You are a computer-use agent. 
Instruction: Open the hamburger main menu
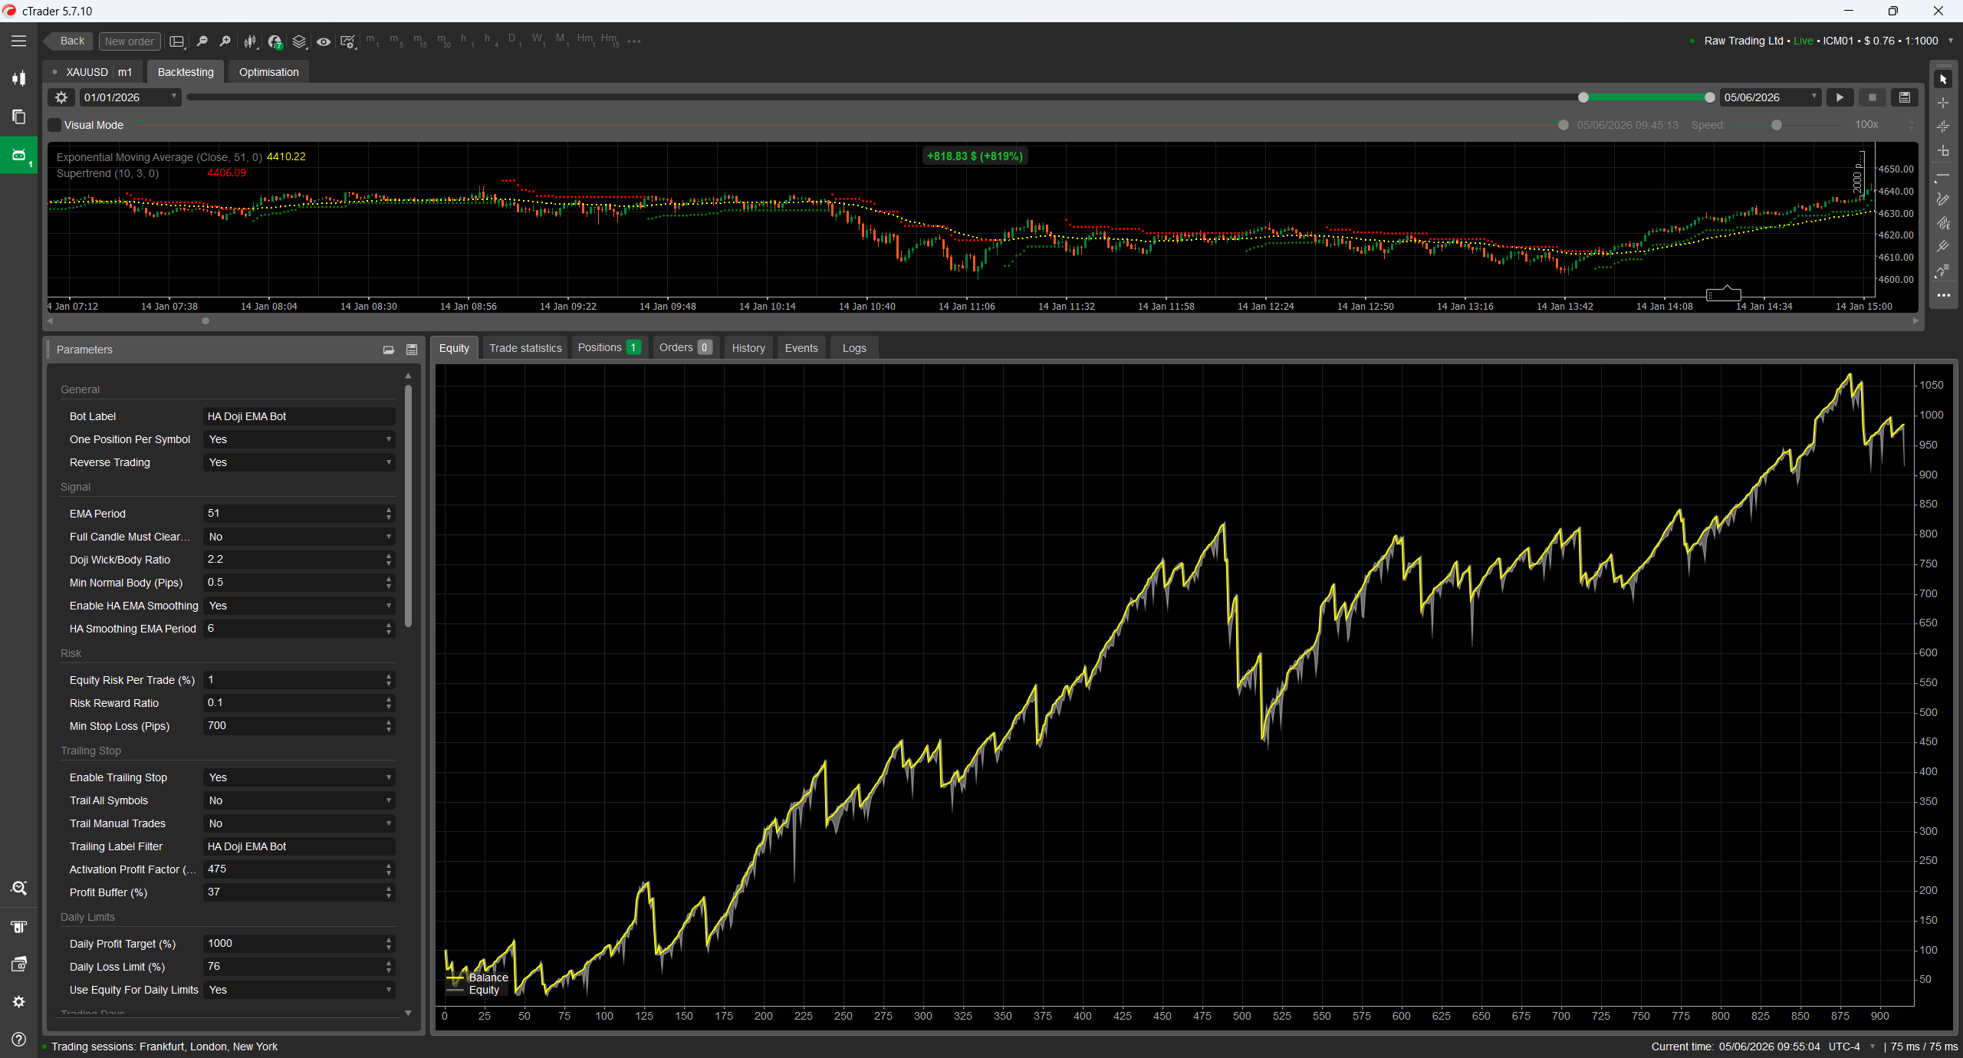pos(18,41)
